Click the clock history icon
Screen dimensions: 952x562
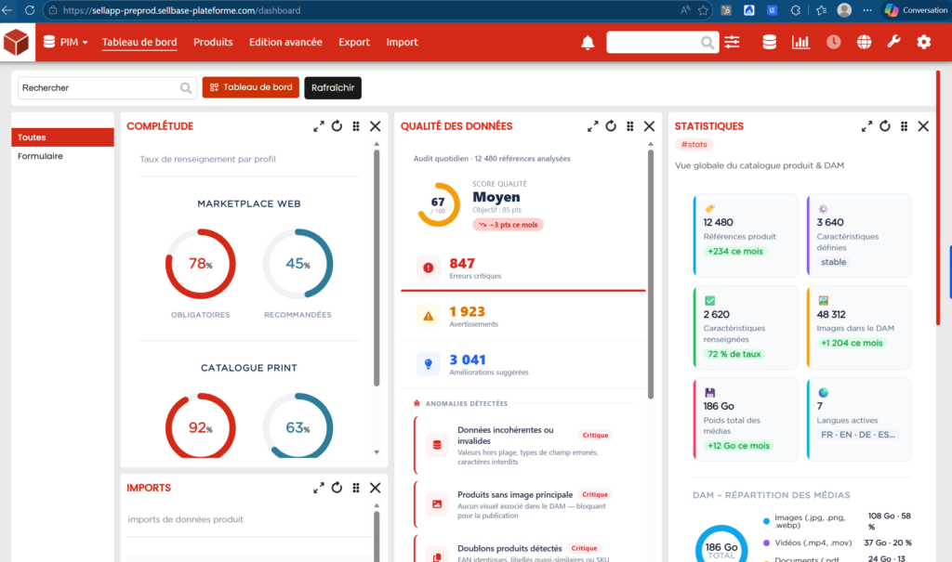pyautogui.click(x=833, y=43)
